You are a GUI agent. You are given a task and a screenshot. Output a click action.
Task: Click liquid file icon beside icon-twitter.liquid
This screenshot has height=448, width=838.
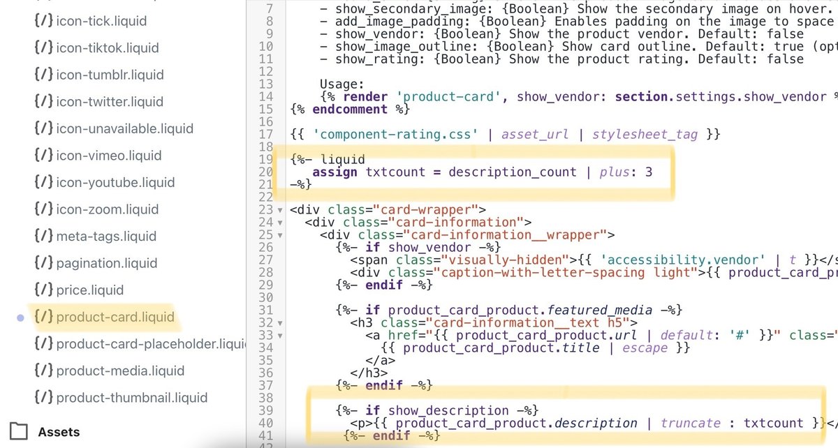pos(43,102)
